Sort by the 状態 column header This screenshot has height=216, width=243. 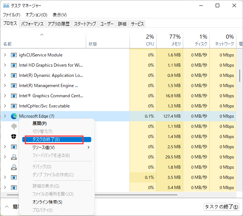tap(108, 40)
